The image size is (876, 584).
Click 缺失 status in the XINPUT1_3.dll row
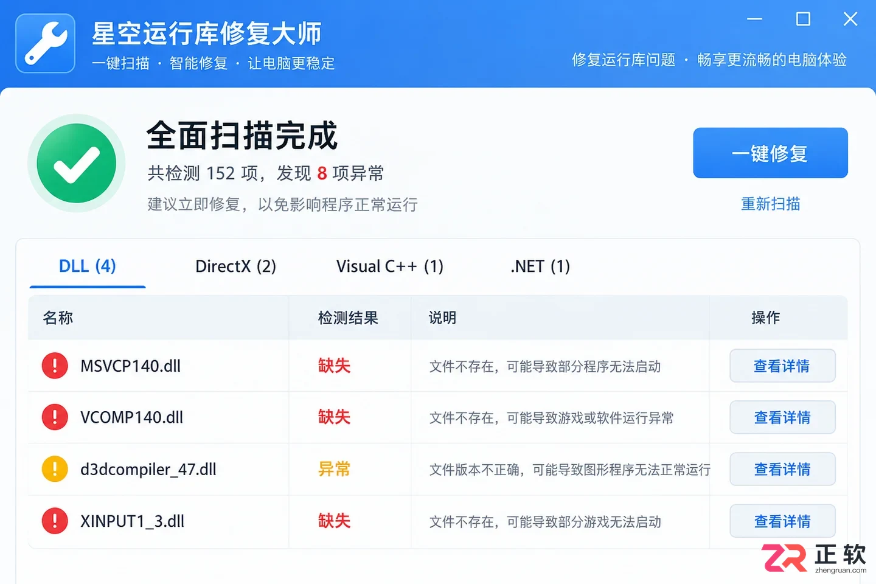pos(334,521)
